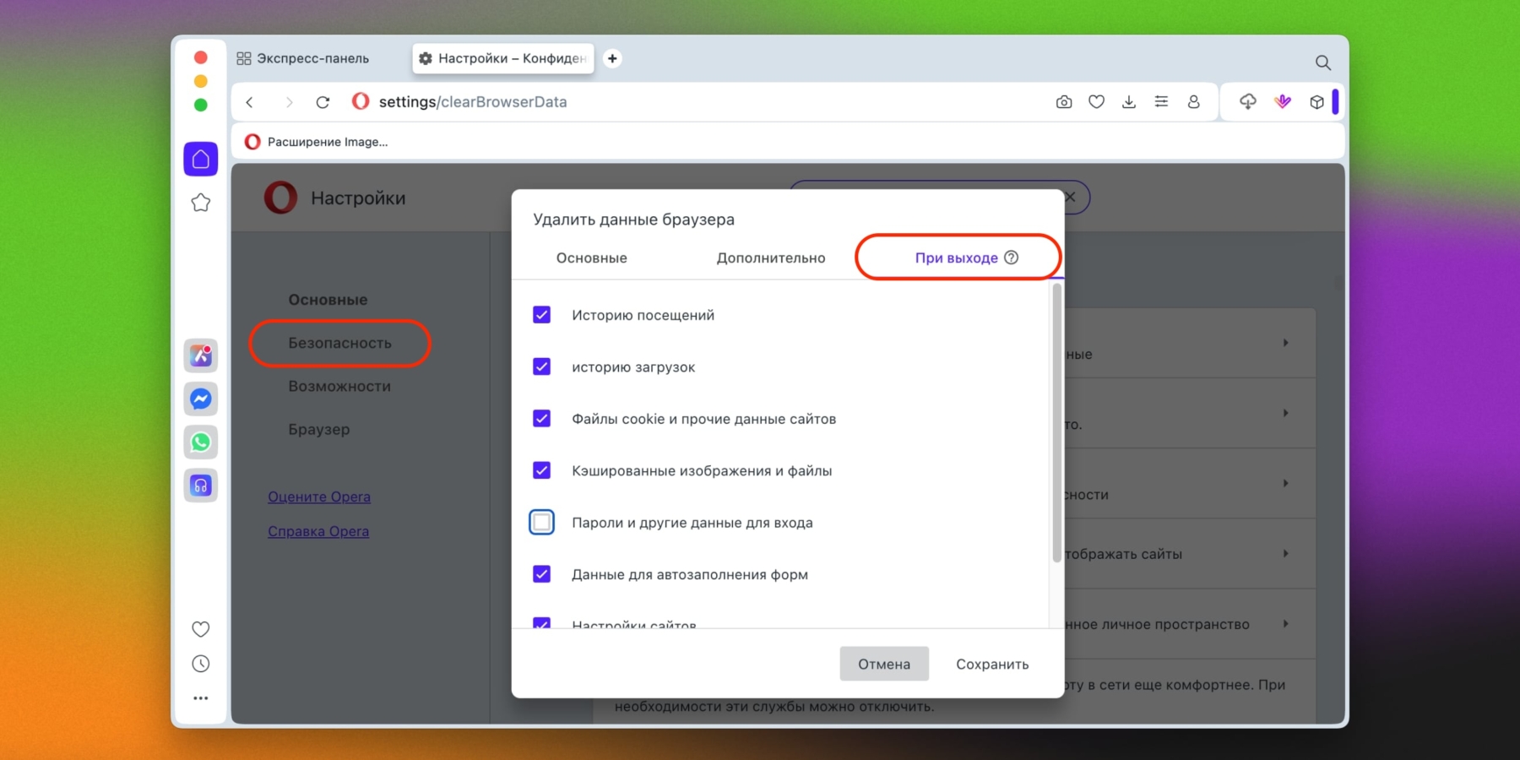Open downloads from the toolbar
1520x760 pixels.
[1129, 102]
